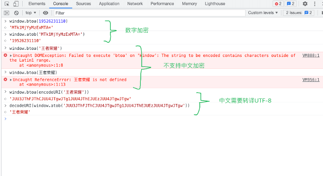Image resolution: width=323 pixels, height=176 pixels.
Task: Click the window.btoa(19526231110) input line
Action: pos(38,21)
